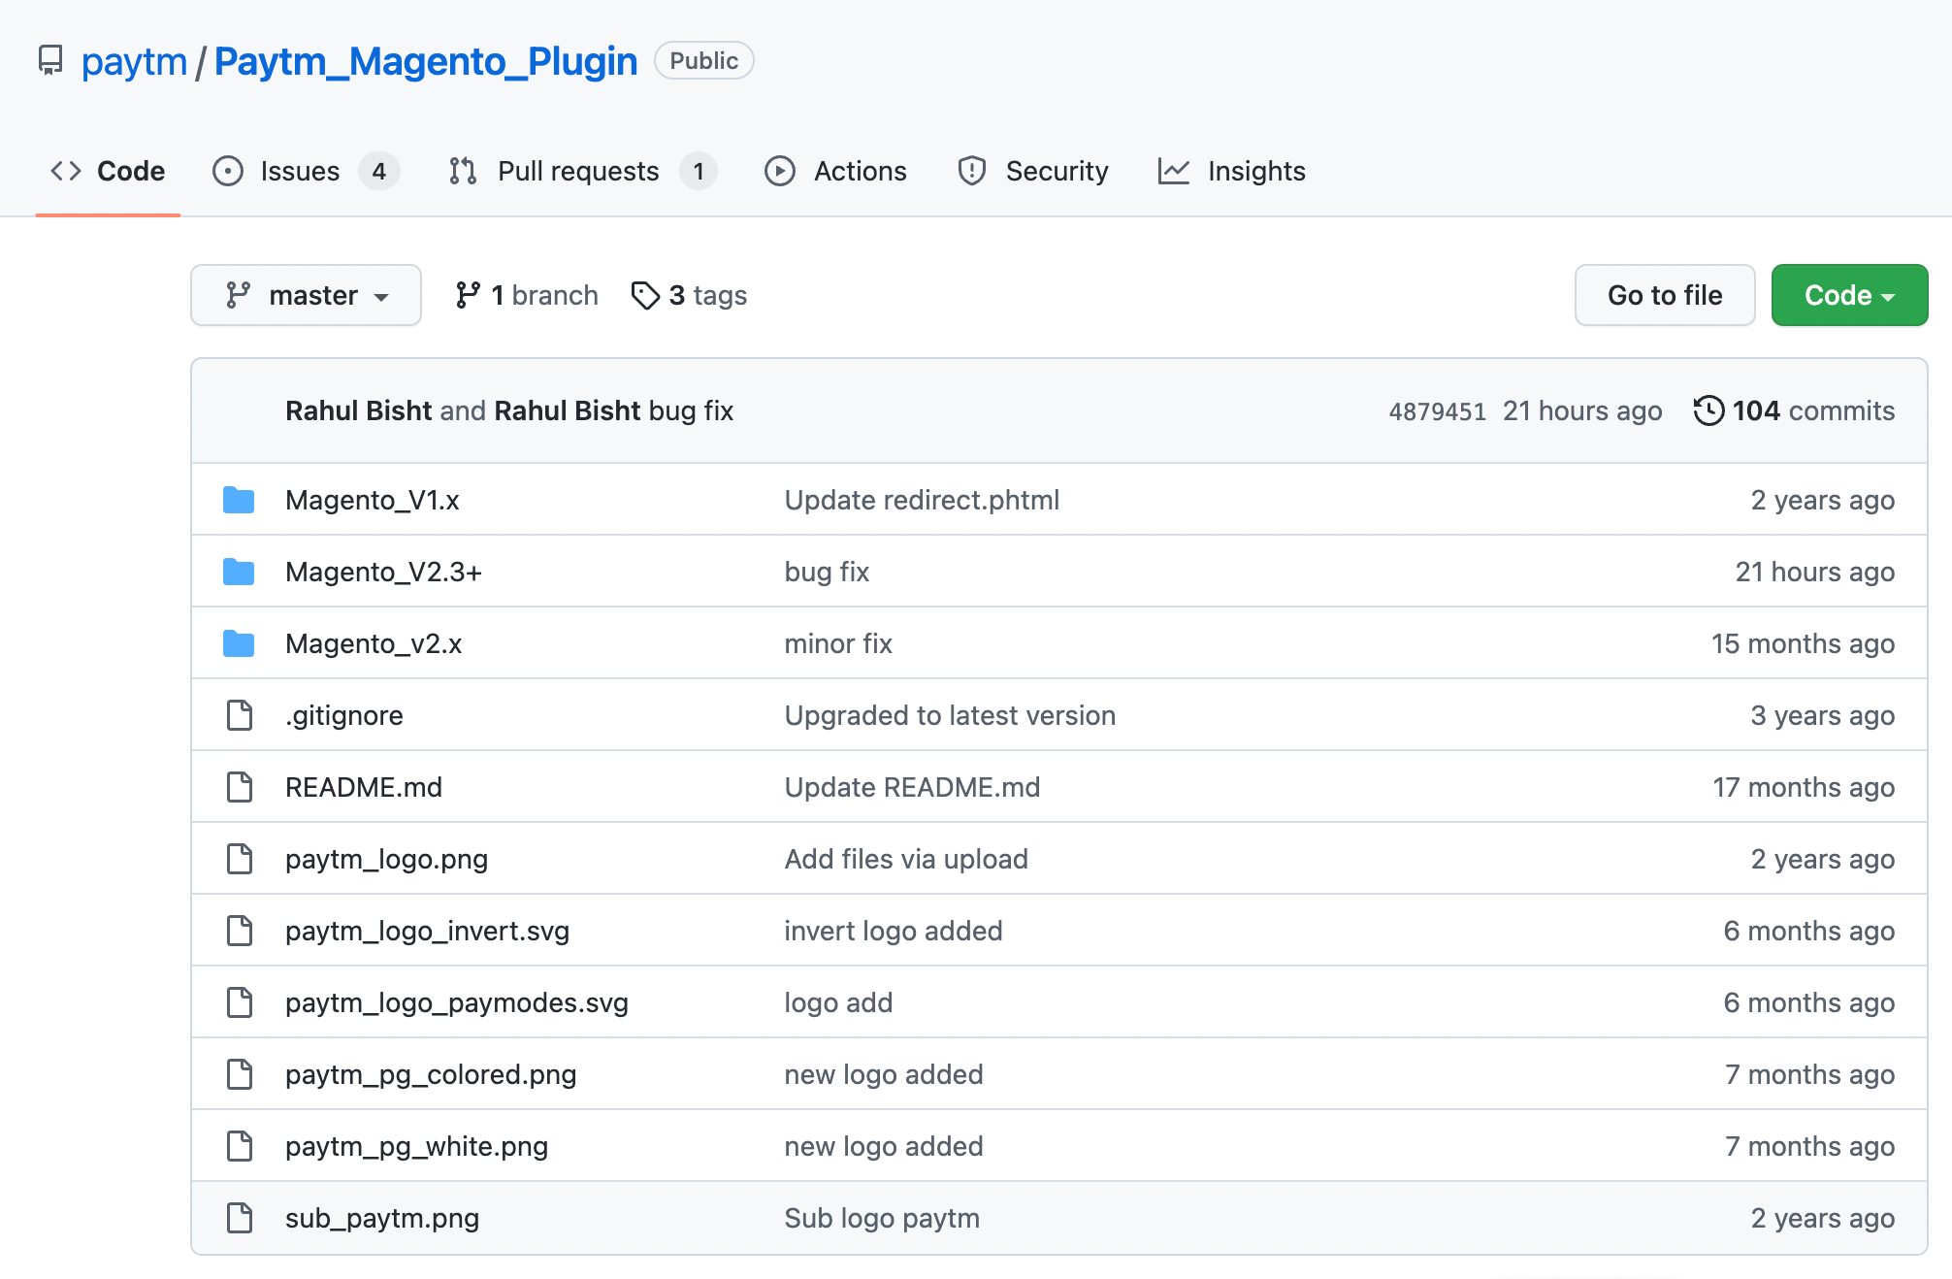This screenshot has width=1952, height=1279.
Task: Open the Insights tab
Action: 1232,171
